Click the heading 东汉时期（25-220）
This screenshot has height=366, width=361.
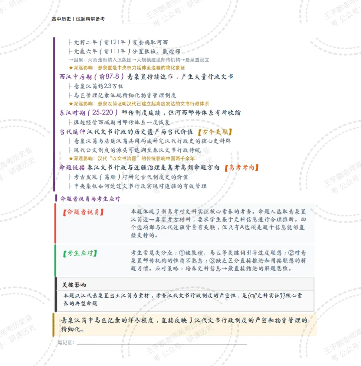89,112
